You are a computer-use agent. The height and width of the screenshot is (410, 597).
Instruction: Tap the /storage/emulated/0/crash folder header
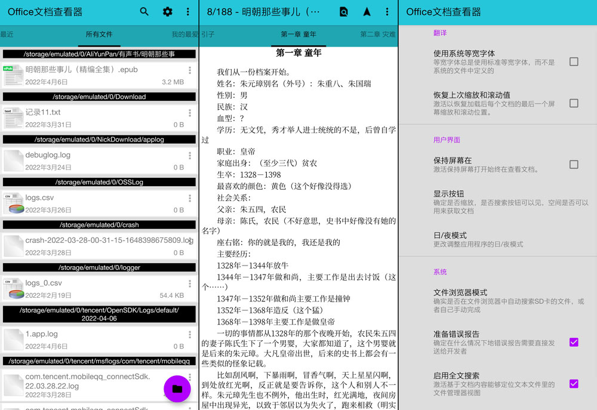pos(99,224)
